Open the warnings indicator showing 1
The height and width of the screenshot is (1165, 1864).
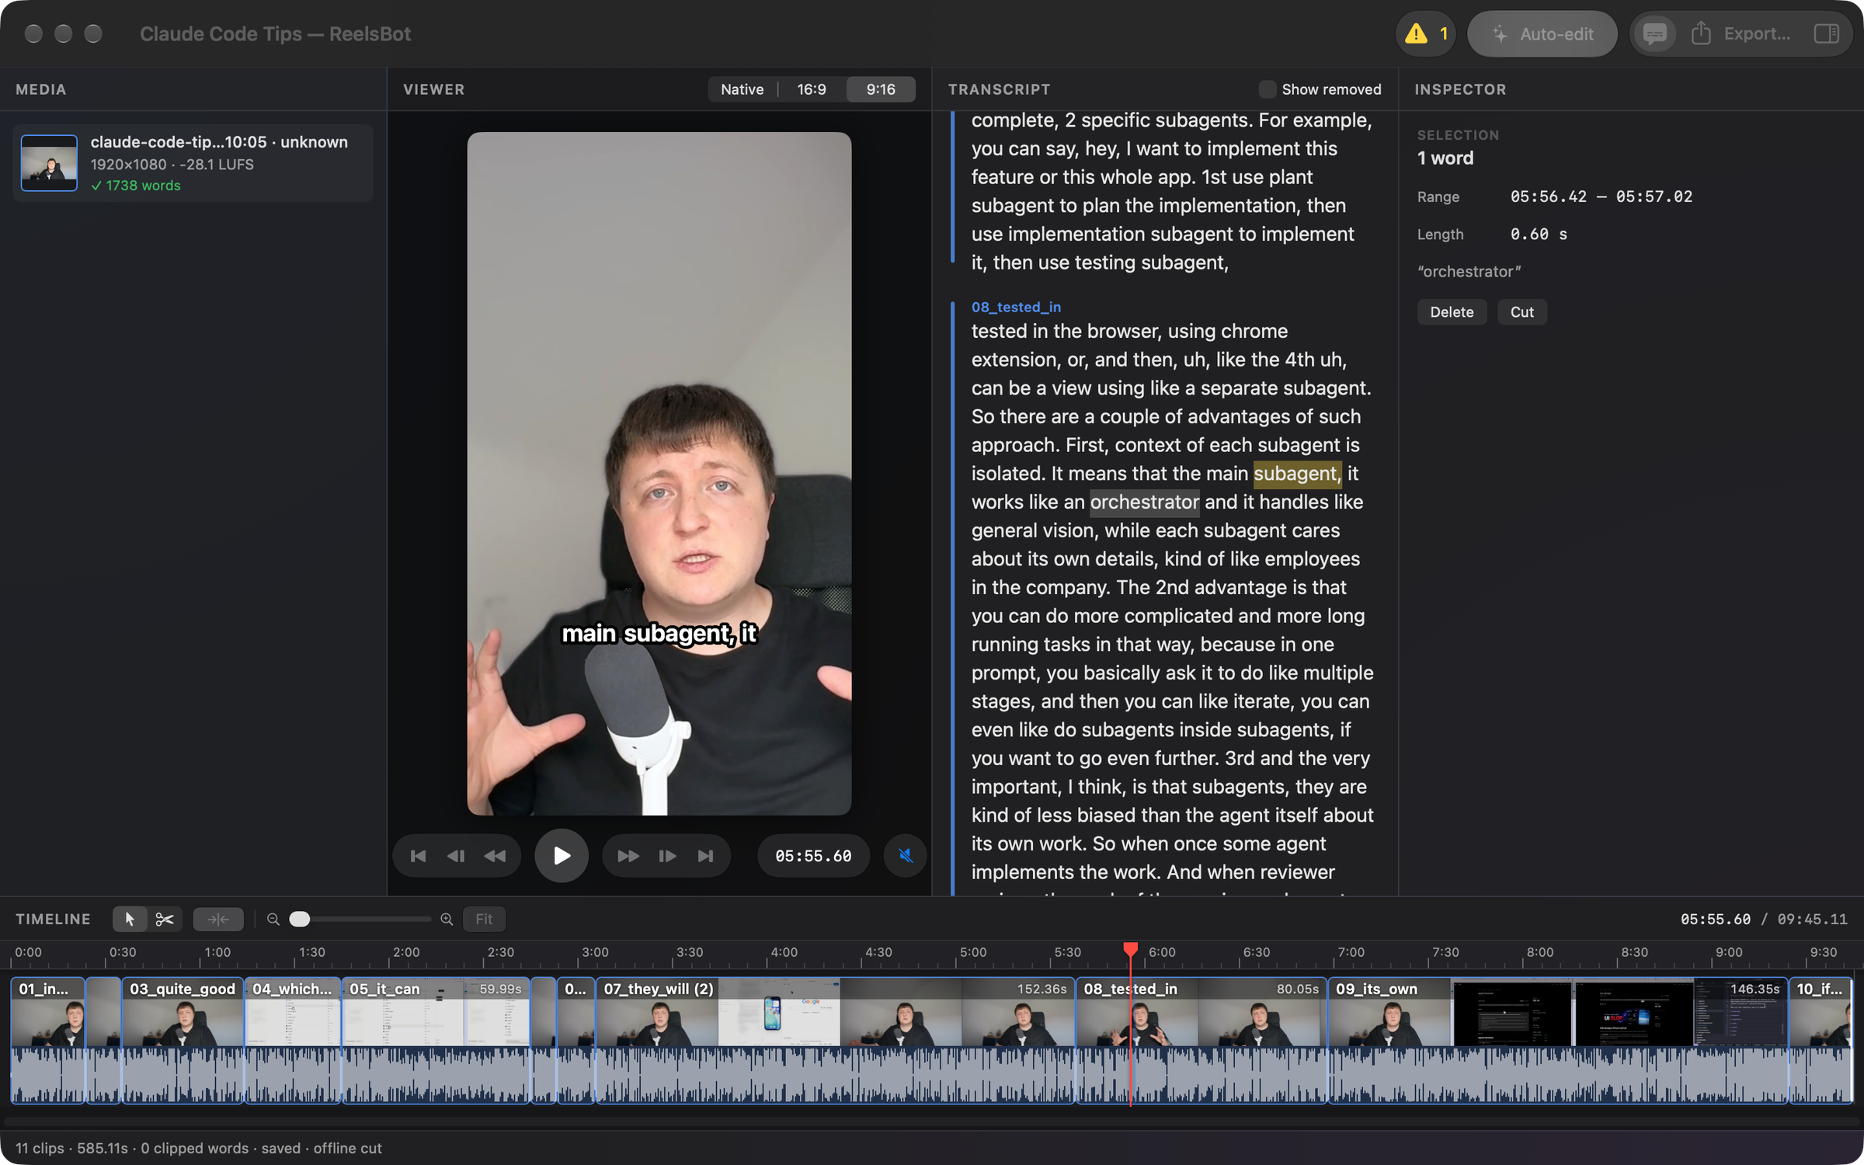point(1426,34)
